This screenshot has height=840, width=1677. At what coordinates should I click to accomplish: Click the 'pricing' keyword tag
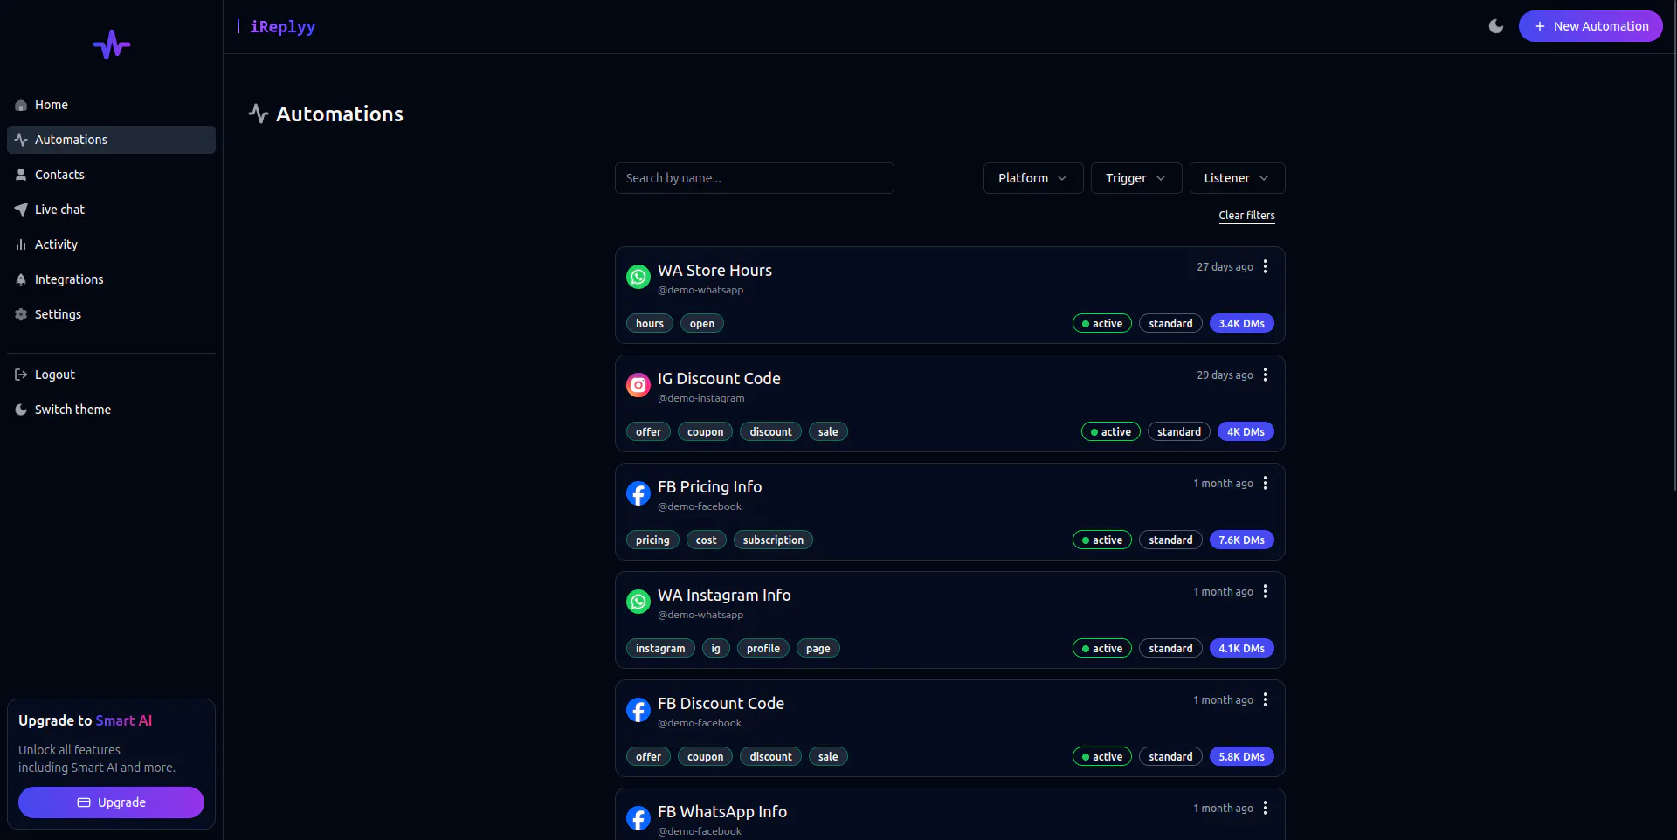pyautogui.click(x=652, y=540)
